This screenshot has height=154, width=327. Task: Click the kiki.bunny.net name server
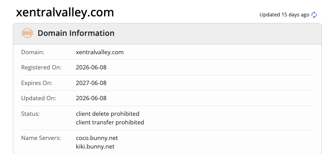95,147
